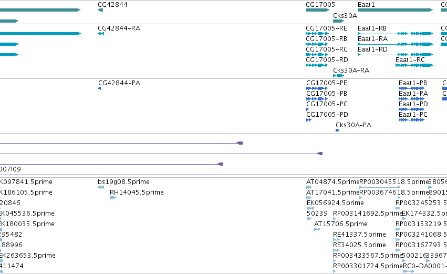447x274 pixels.
Task: Select EST AT04874.5prime
Action: click(332, 182)
